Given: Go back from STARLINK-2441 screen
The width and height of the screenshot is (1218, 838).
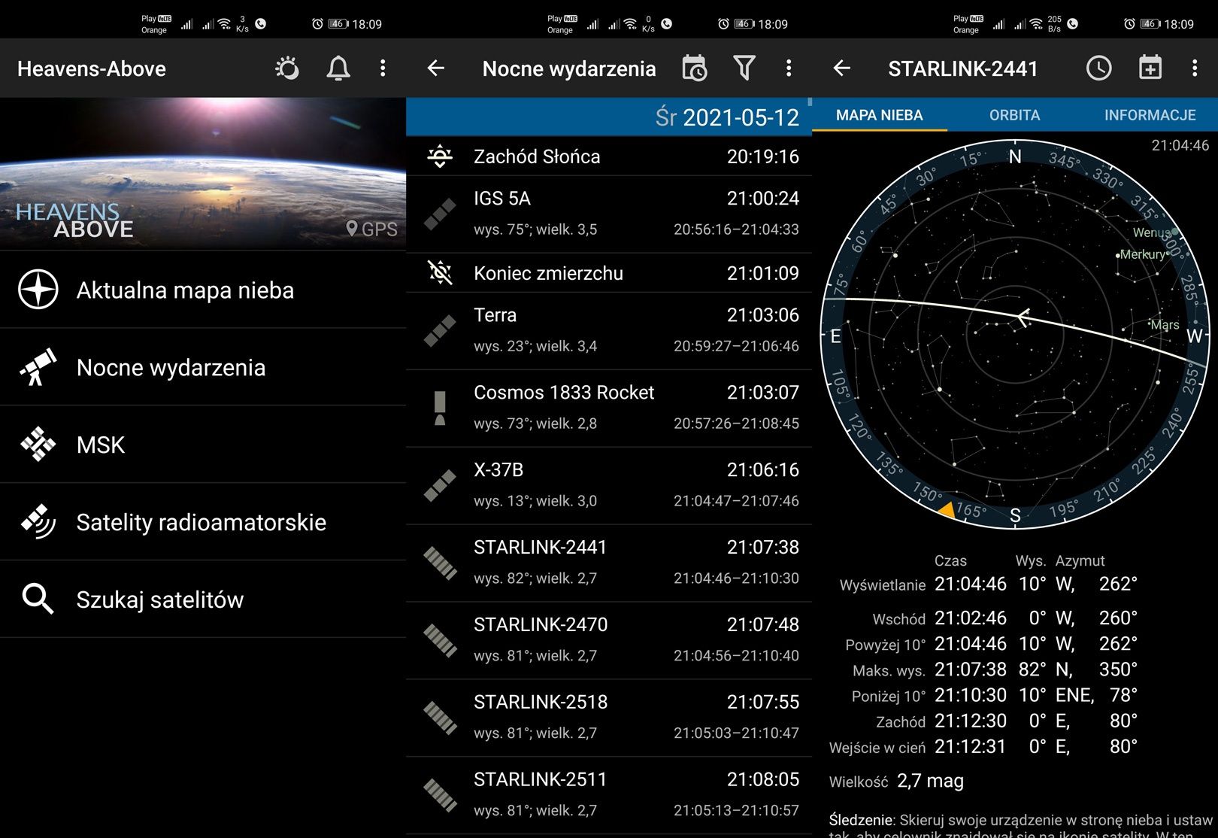Looking at the screenshot, I should click(842, 68).
